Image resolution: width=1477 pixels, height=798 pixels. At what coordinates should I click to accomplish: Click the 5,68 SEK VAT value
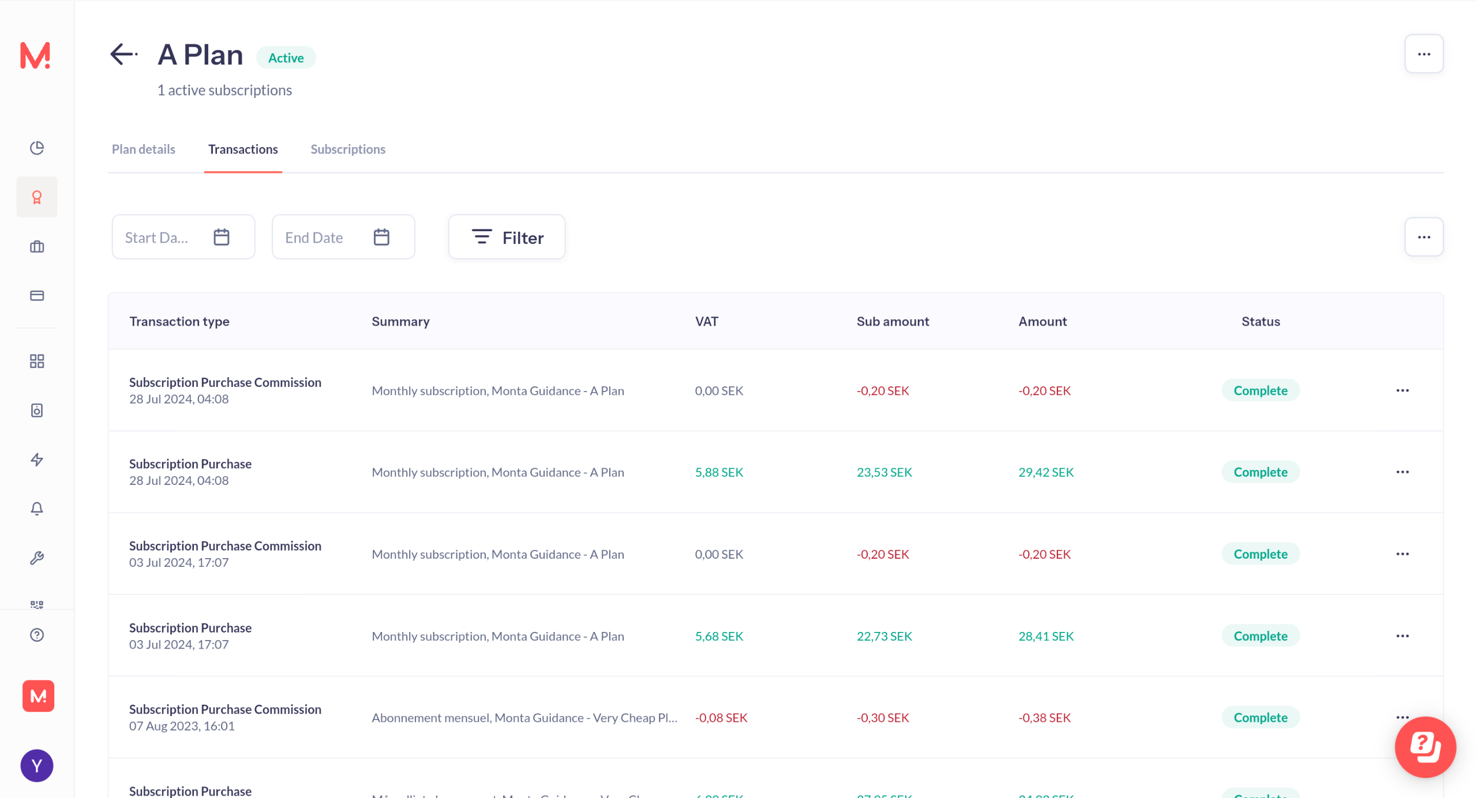pyautogui.click(x=719, y=636)
